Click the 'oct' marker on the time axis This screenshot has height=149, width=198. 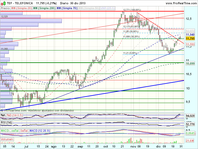(x=106, y=147)
